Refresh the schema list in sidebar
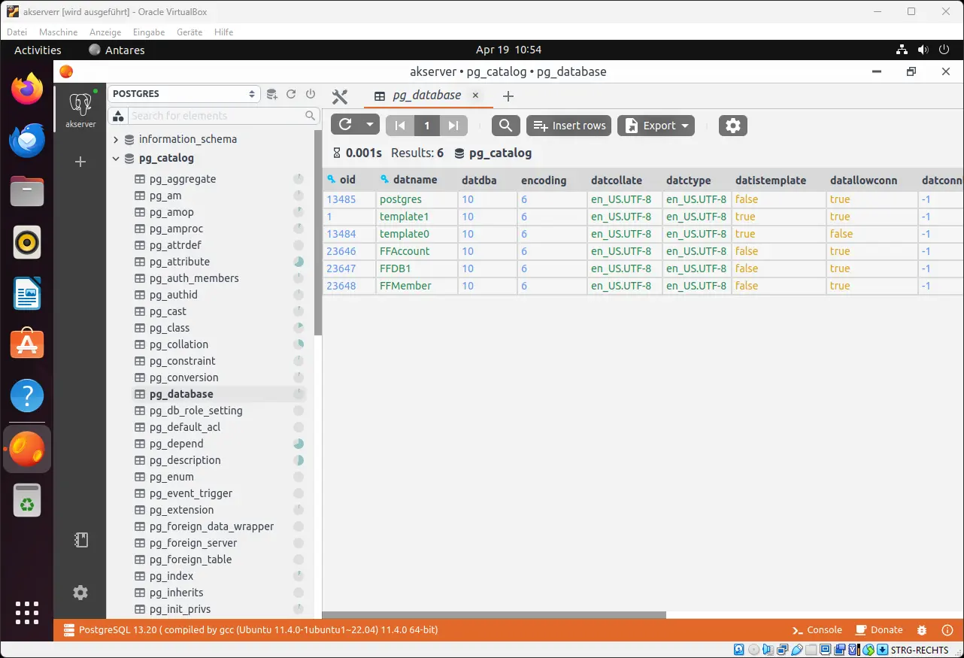The height and width of the screenshot is (658, 964). tap(291, 94)
